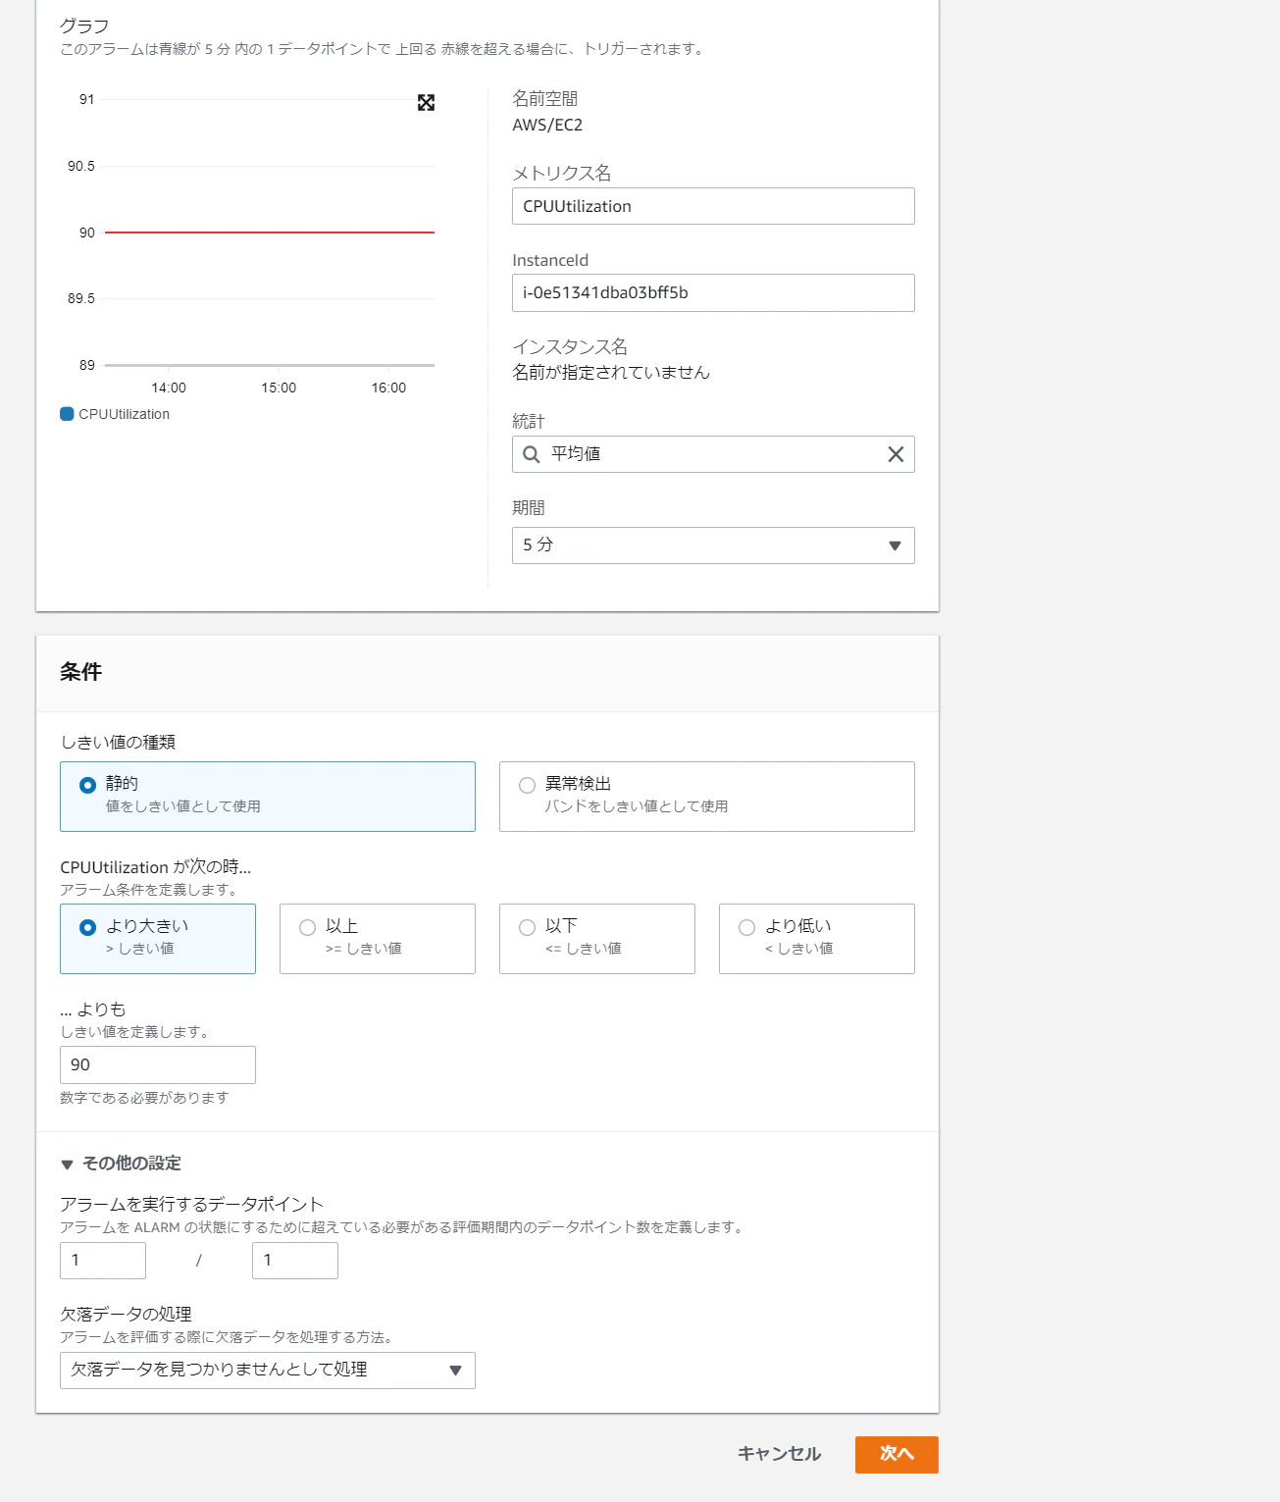The height and width of the screenshot is (1502, 1280).
Task: Click the 統計 平均値 search field
Action: 713,454
